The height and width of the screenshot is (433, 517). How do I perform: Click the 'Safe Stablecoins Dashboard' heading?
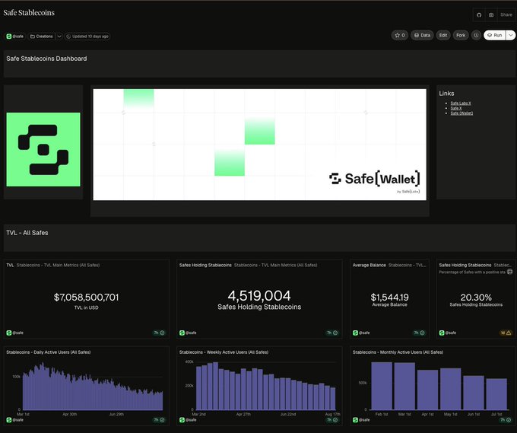pos(46,59)
